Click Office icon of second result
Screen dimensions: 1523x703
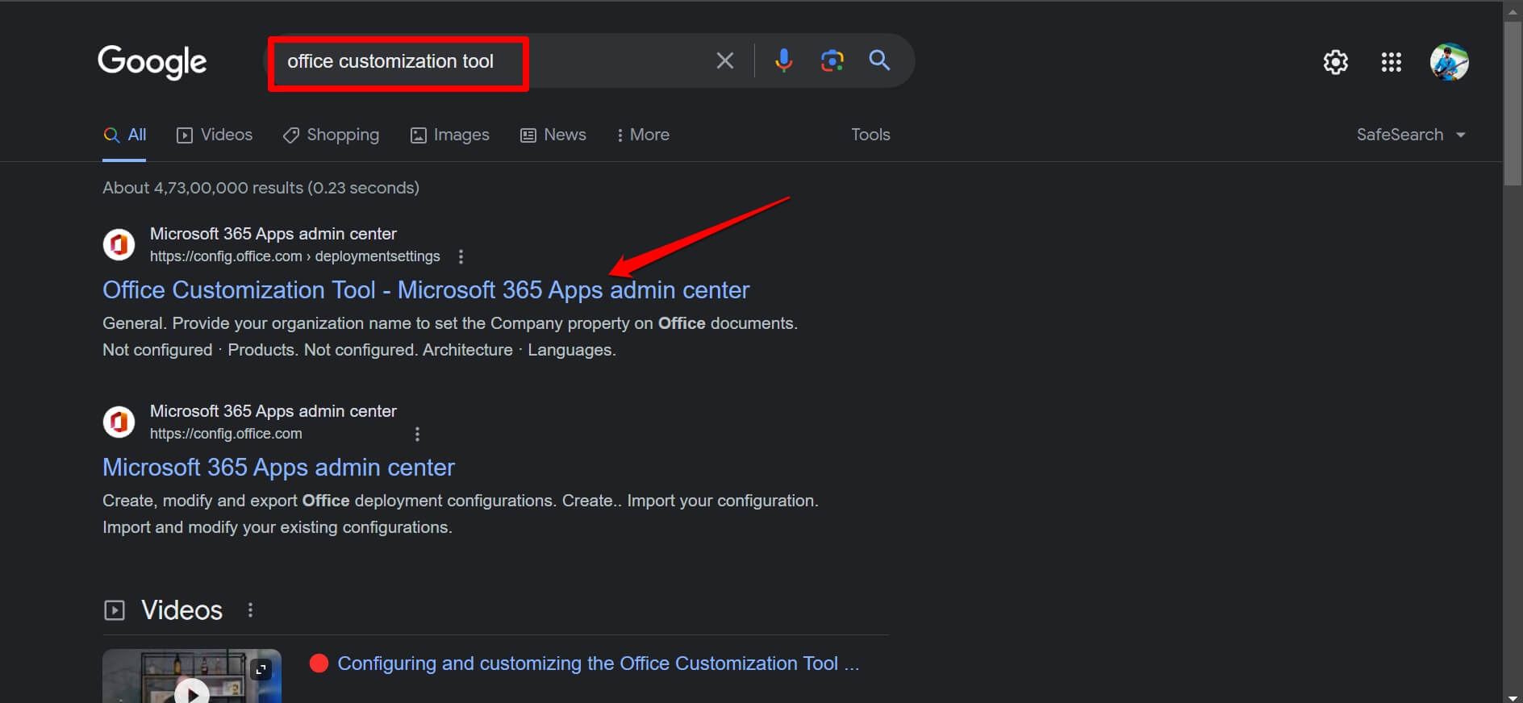click(x=119, y=422)
